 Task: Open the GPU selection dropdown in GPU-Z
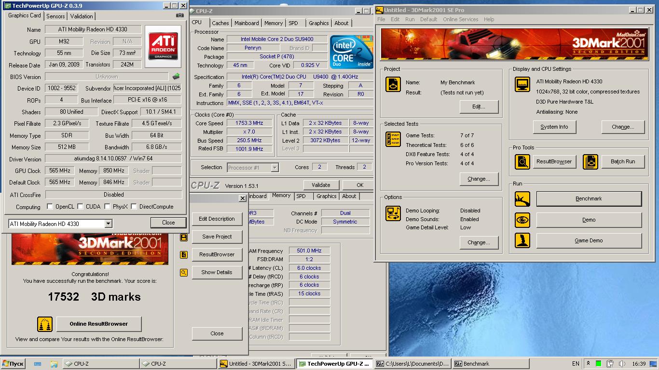point(108,224)
